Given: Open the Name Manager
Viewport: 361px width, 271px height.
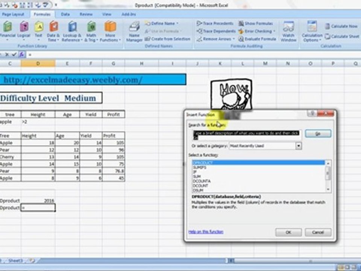Looking at the screenshot, I should (x=134, y=32).
